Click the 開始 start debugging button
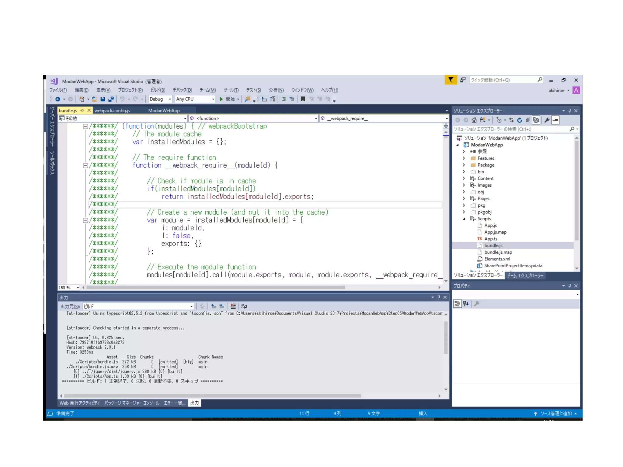623x467 pixels. [228, 99]
